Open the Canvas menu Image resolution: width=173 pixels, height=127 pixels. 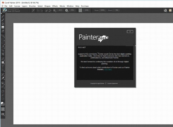coord(17,6)
